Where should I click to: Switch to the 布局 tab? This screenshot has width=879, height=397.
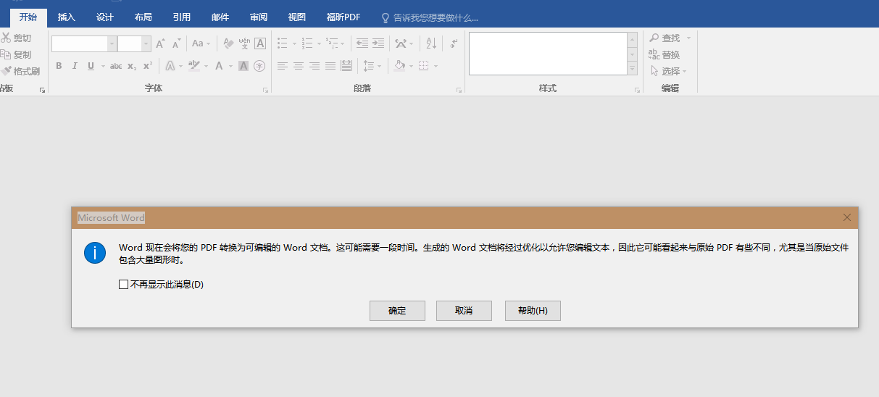coord(143,17)
